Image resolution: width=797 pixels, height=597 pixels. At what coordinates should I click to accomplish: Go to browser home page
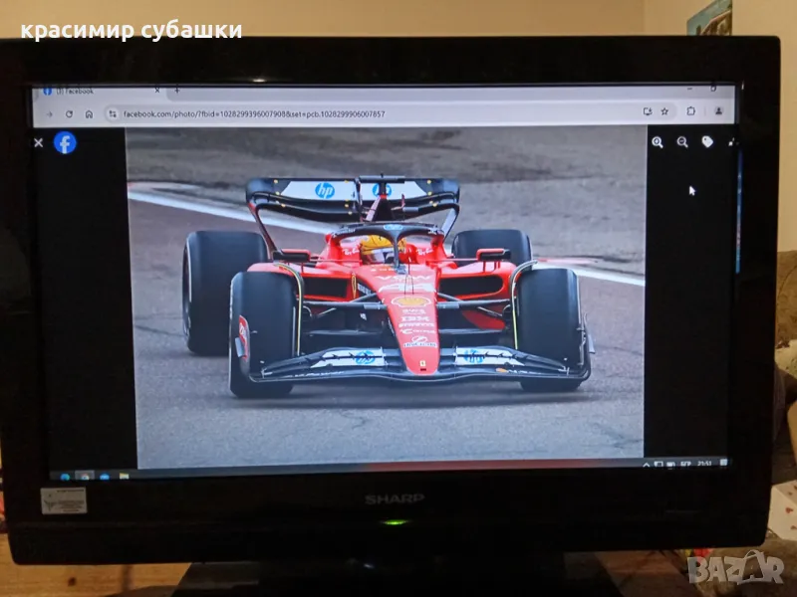(89, 113)
